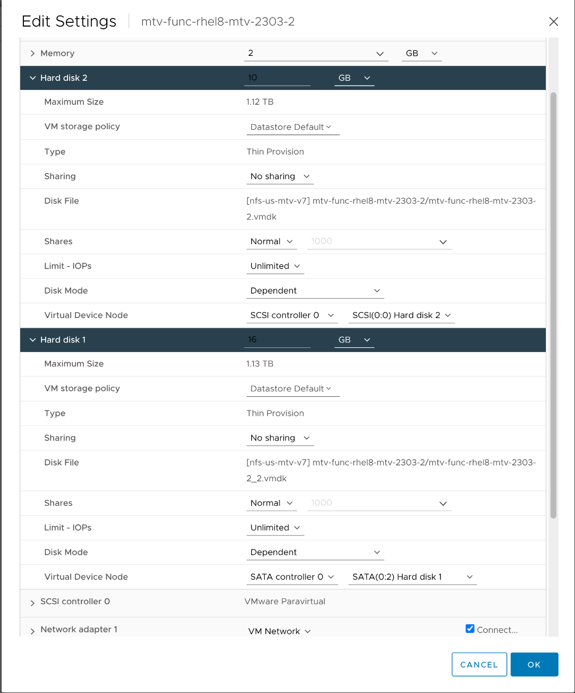
Task: Open Memory unit GB dropdown
Action: pyautogui.click(x=421, y=53)
